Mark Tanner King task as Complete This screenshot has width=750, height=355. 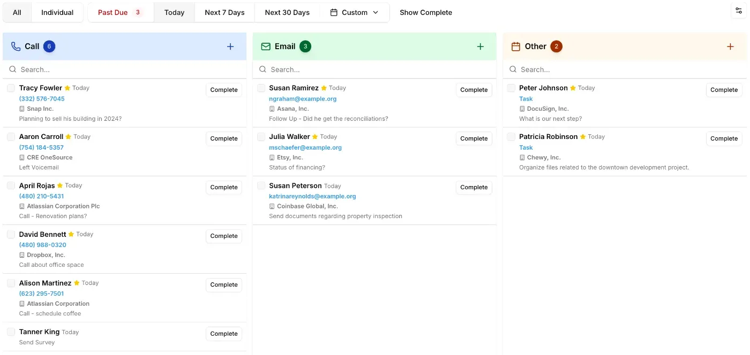224,334
